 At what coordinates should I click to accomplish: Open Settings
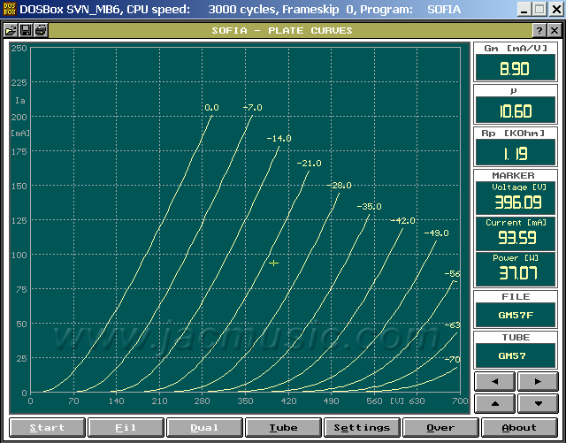(362, 427)
